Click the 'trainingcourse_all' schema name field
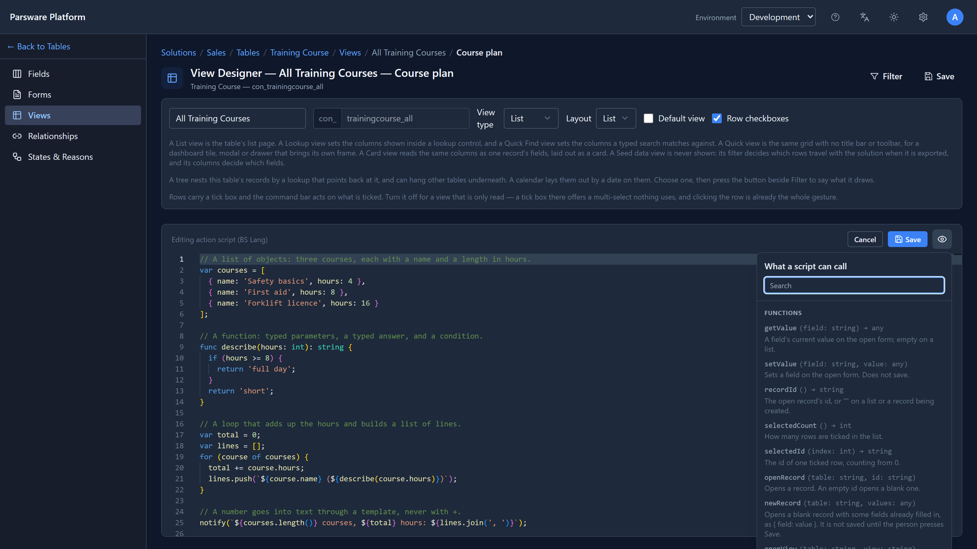 point(405,118)
